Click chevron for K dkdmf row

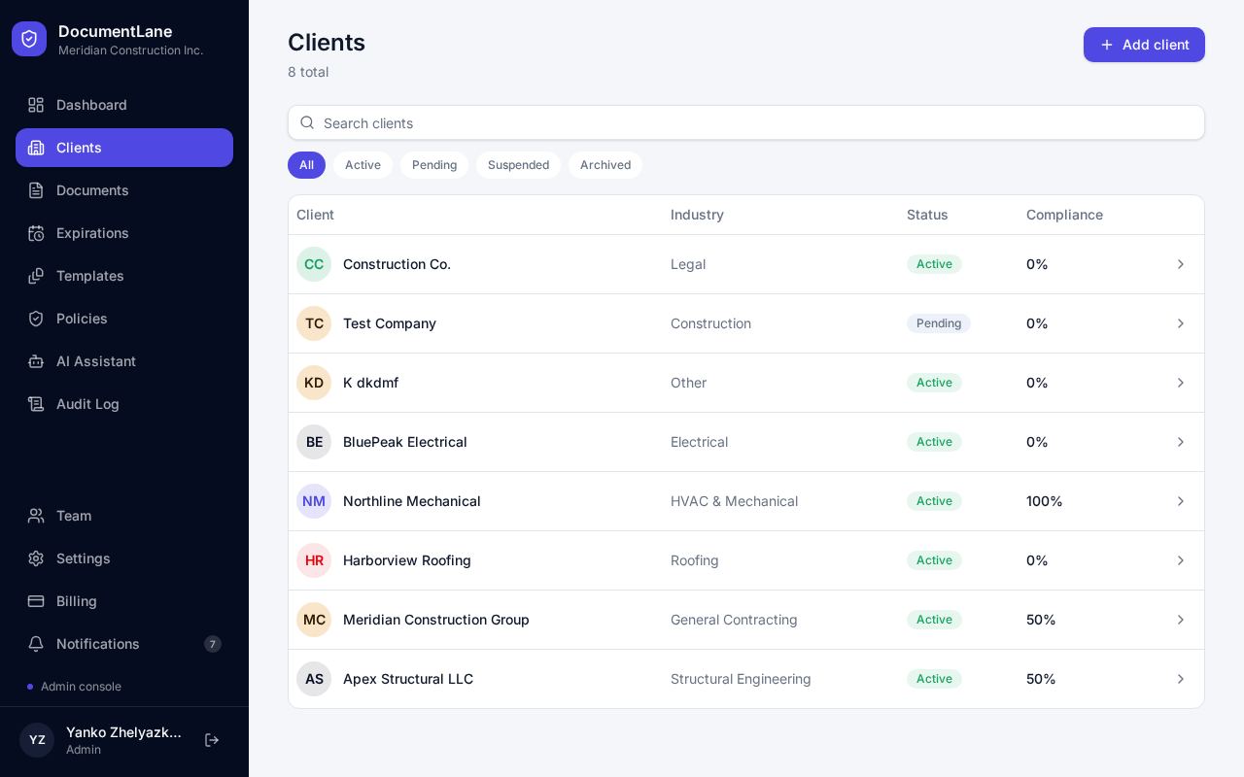pos(1181,383)
